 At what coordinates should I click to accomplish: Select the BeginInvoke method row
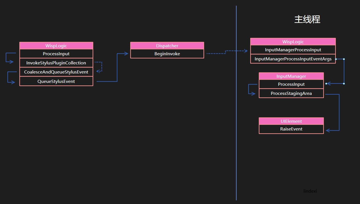coord(167,54)
